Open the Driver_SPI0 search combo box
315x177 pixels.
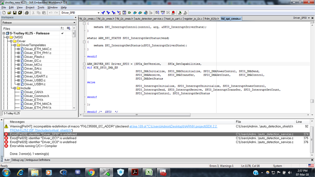pyautogui.click(x=80, y=13)
